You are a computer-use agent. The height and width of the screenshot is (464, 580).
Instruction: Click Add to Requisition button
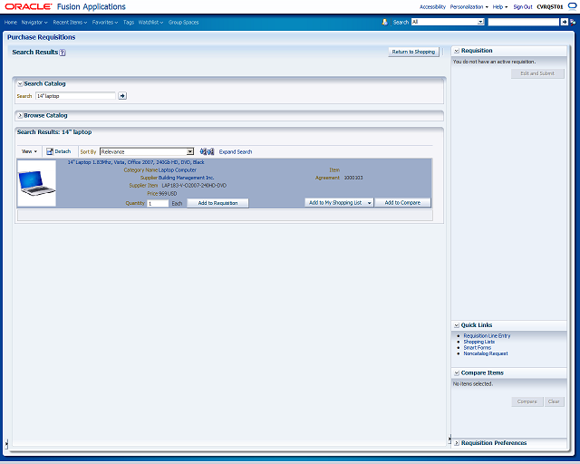(x=217, y=203)
